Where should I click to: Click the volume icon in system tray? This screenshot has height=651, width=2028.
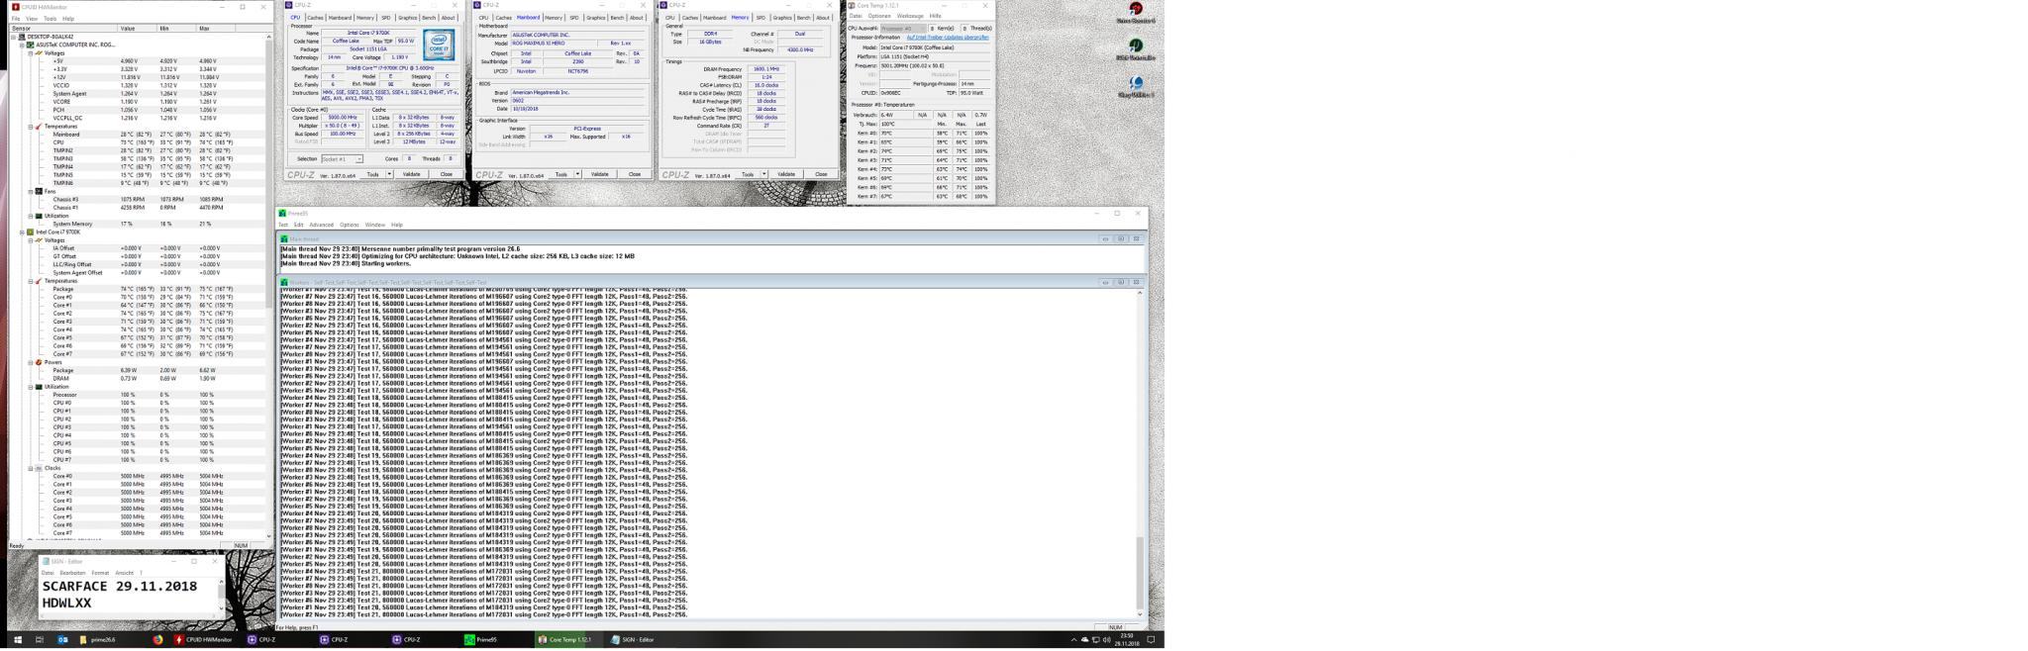(1106, 640)
